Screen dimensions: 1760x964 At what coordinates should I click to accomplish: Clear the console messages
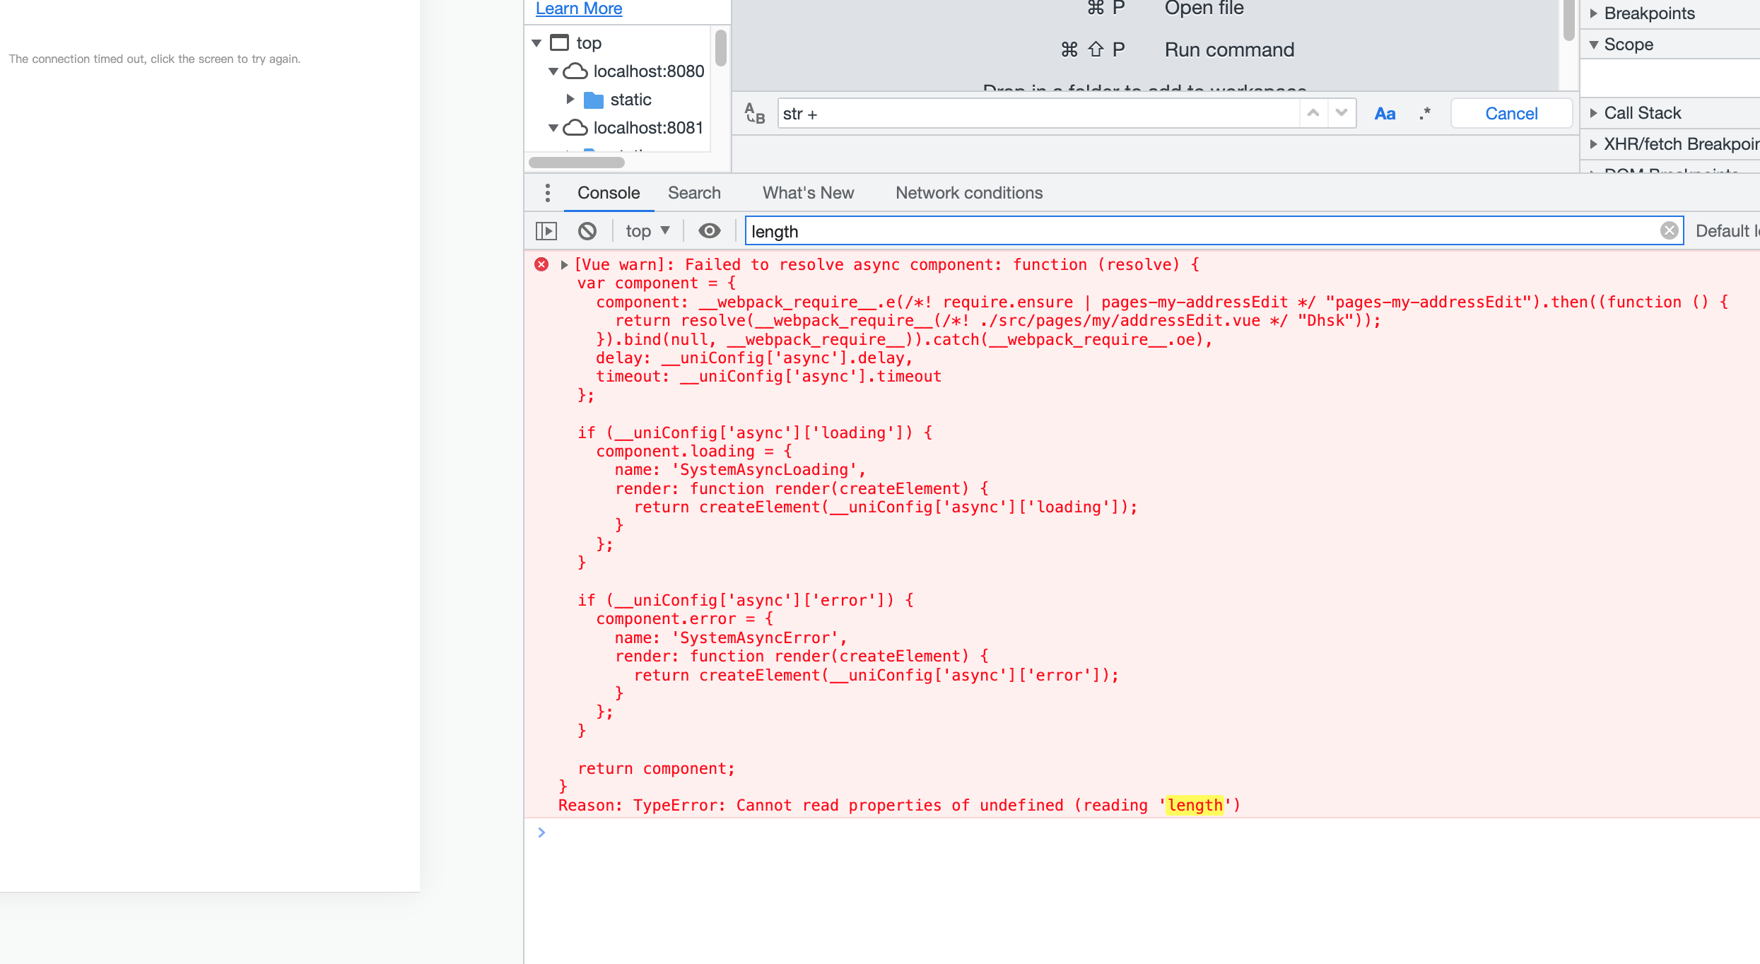(587, 230)
